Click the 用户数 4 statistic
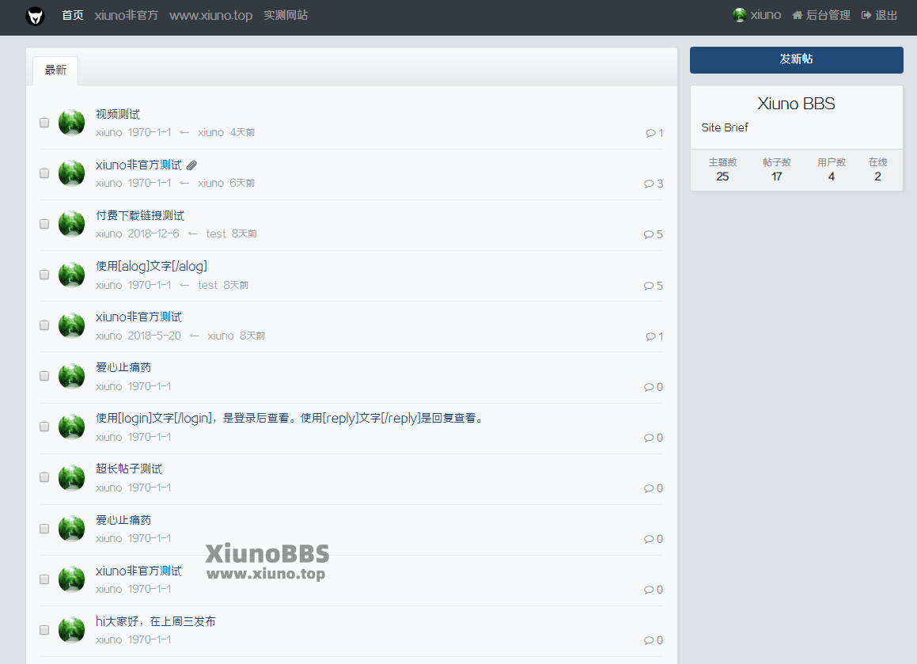 831,169
